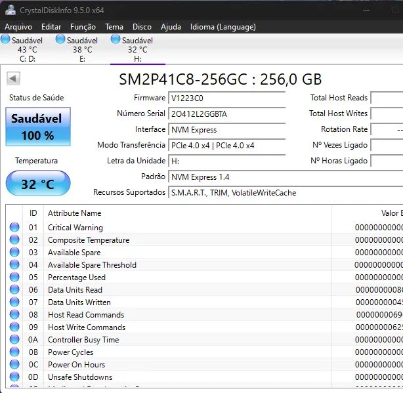The image size is (403, 393).
Task: Click the serial number field 2O412L2GGBTA
Action: point(227,114)
